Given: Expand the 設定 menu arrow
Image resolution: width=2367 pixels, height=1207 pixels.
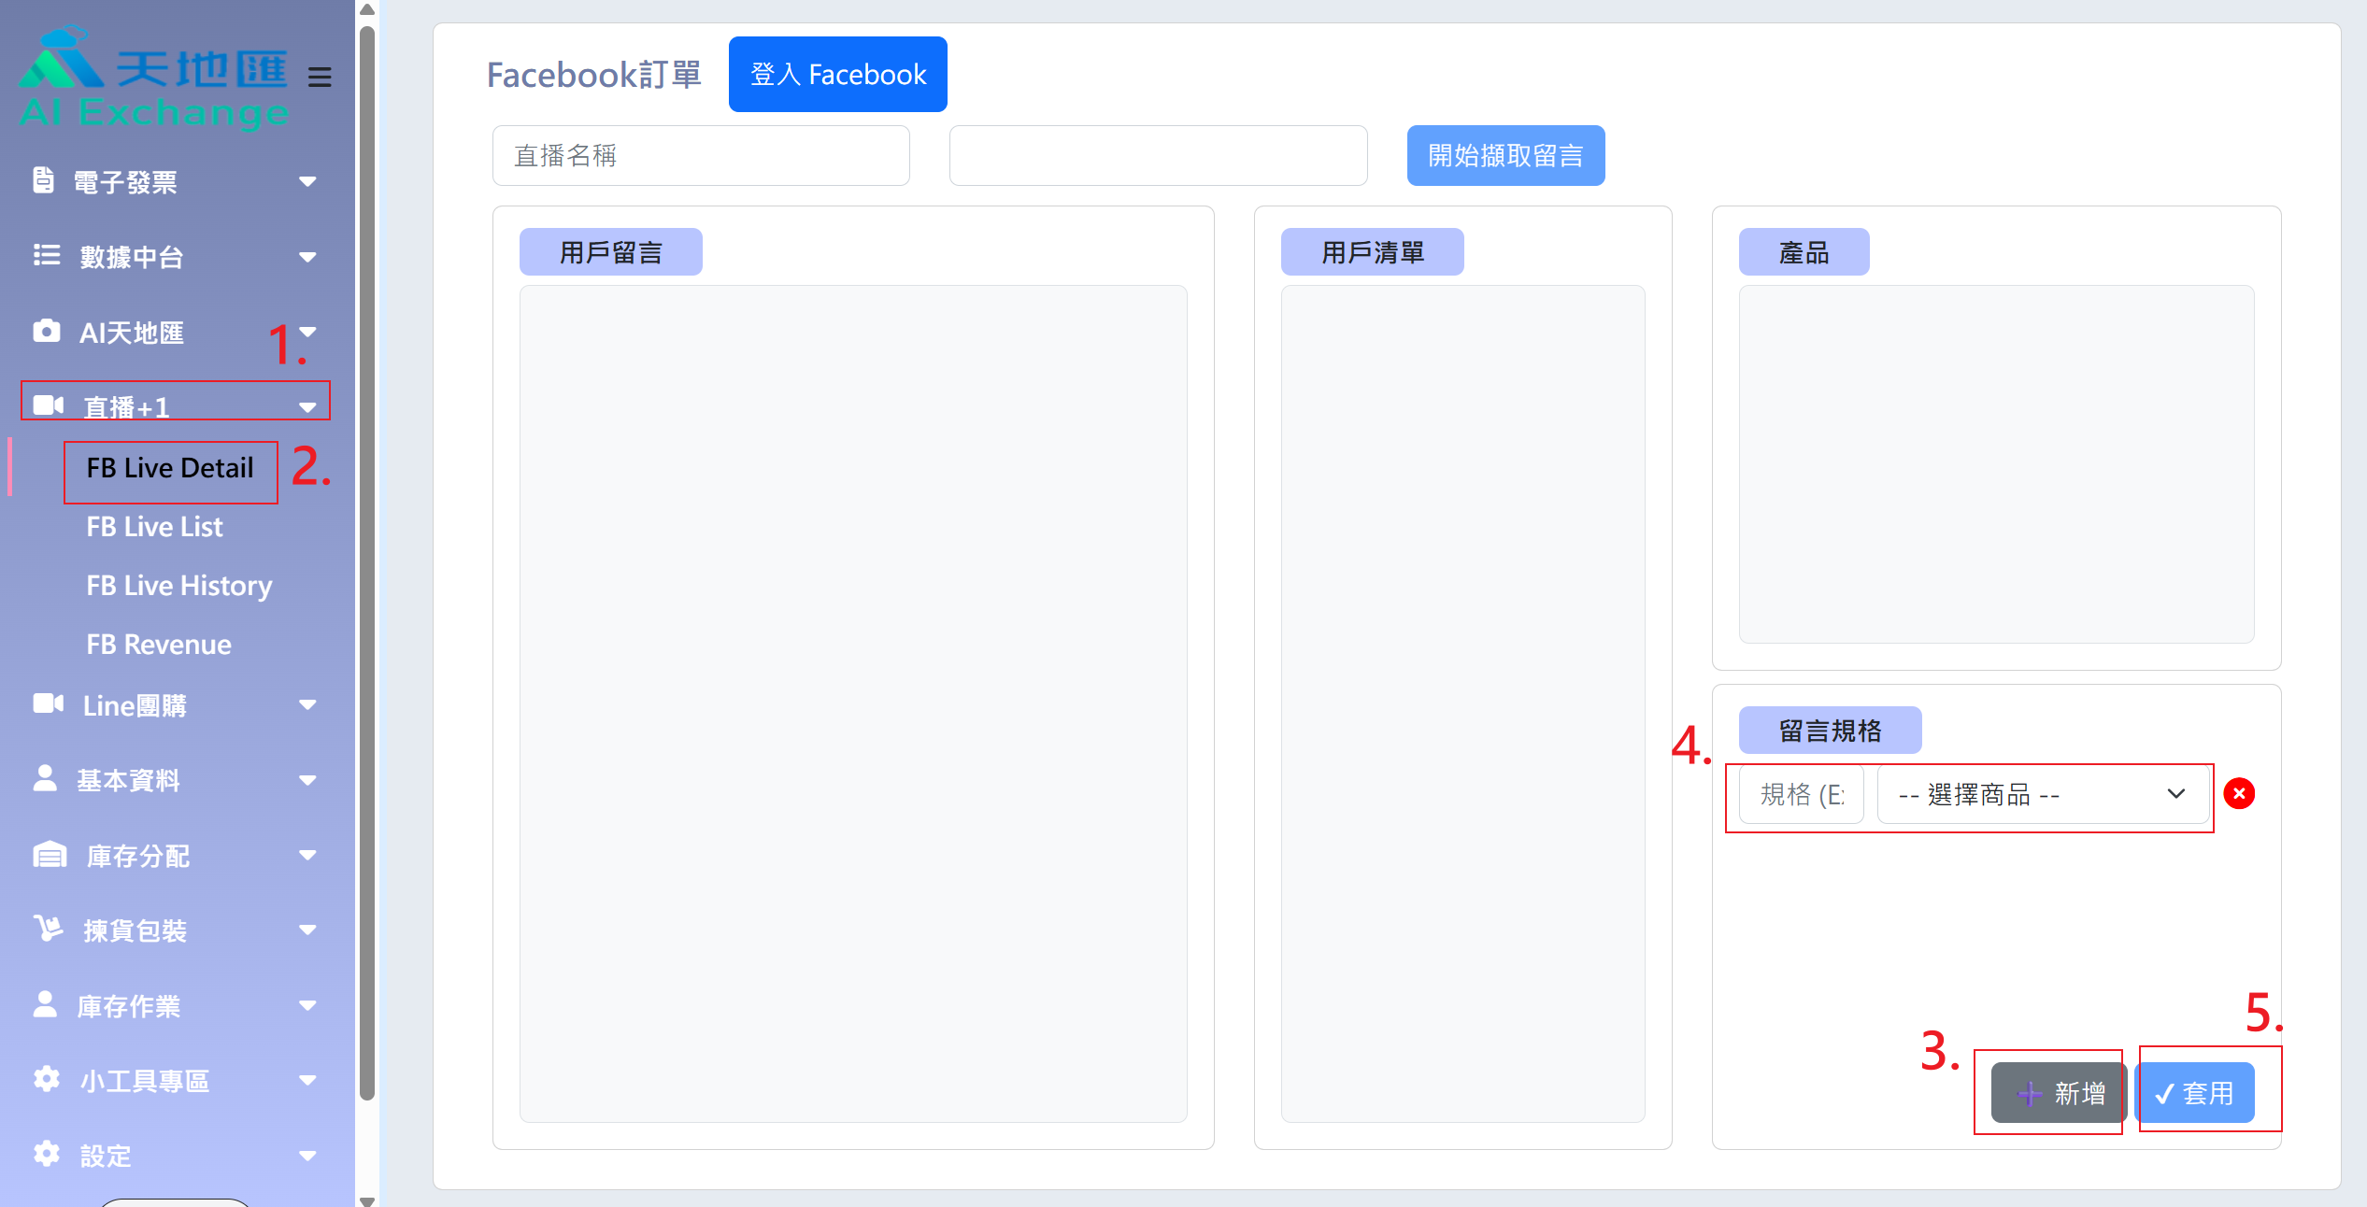Looking at the screenshot, I should [307, 1156].
